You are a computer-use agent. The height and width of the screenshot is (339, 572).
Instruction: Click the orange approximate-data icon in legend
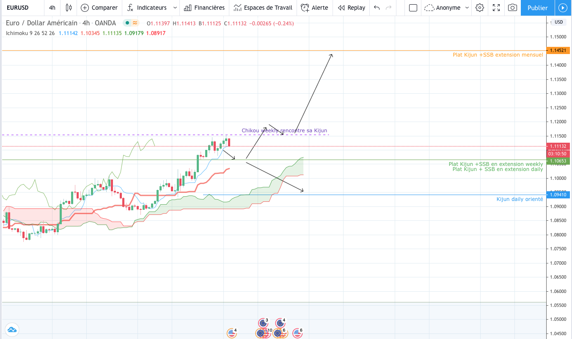point(135,23)
